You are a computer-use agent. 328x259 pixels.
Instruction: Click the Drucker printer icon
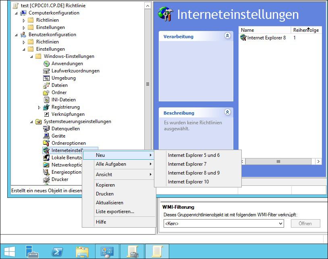pyautogui.click(x=46, y=179)
